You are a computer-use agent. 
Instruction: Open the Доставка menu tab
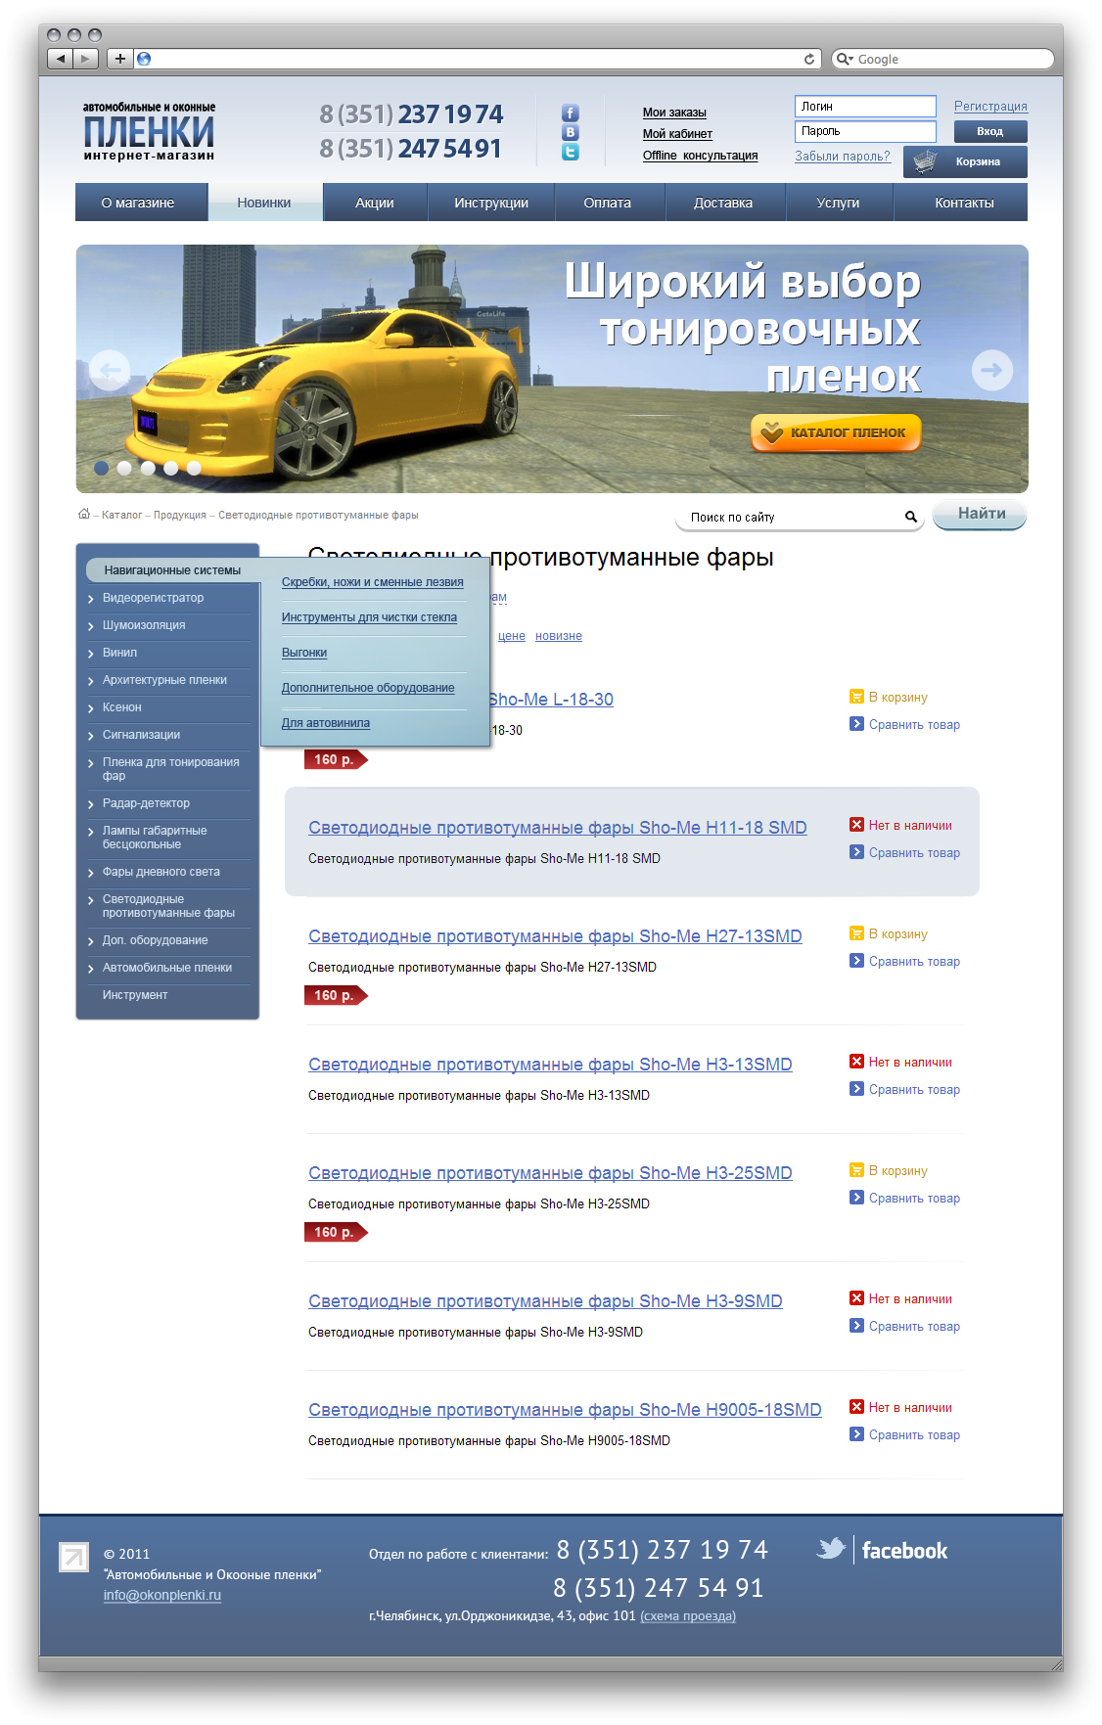[723, 203]
